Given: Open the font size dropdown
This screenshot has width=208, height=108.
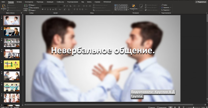Looking at the screenshot, I should 62,6.
